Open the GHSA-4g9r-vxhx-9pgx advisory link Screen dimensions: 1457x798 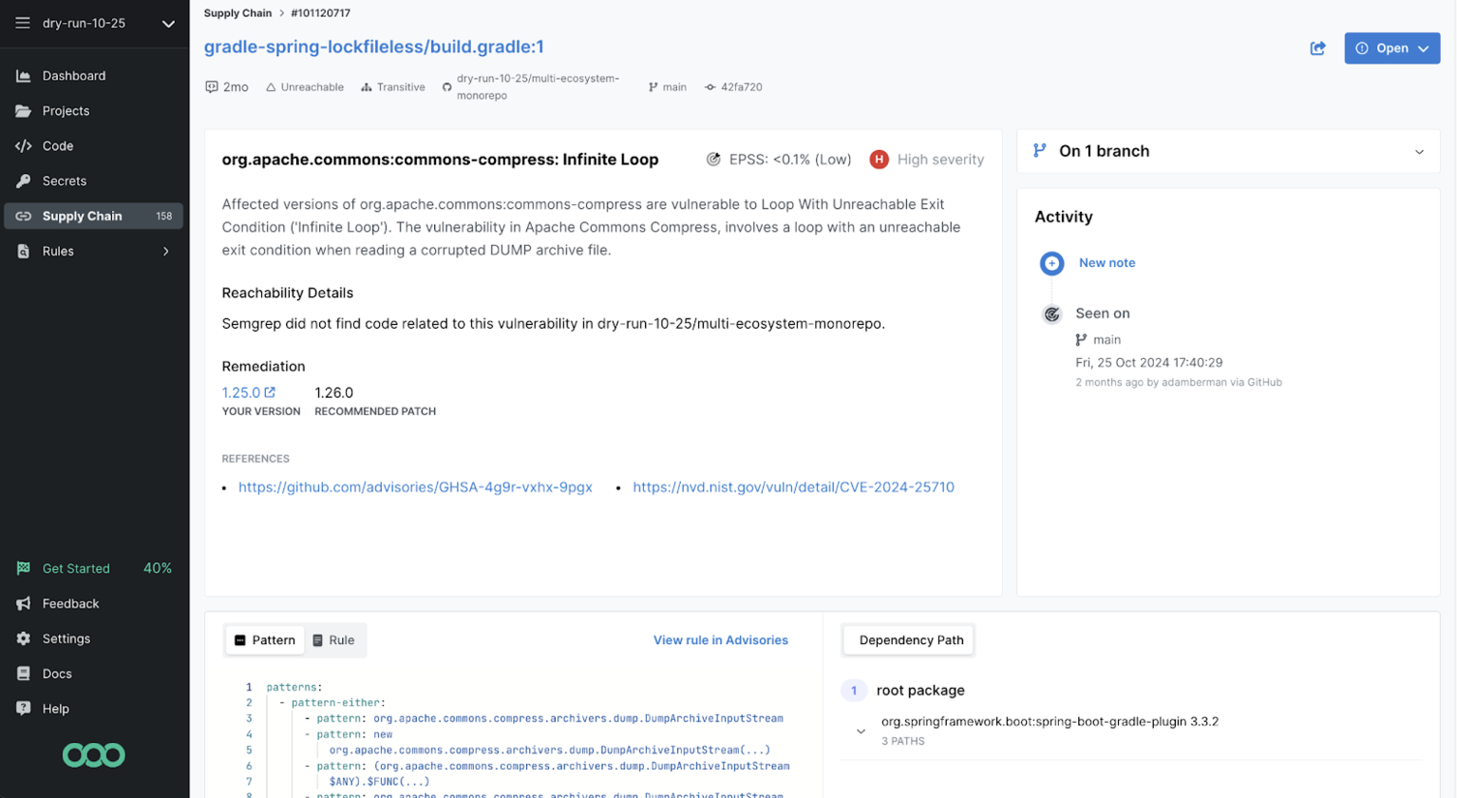415,487
